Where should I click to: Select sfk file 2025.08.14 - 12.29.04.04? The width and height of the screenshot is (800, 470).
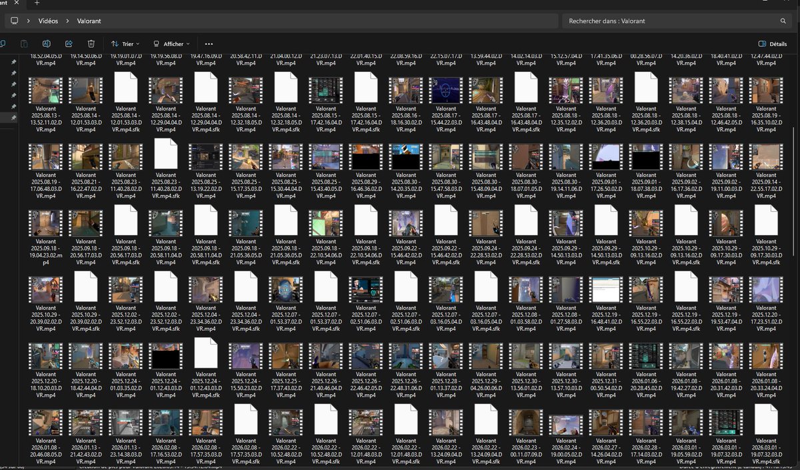[x=205, y=87]
